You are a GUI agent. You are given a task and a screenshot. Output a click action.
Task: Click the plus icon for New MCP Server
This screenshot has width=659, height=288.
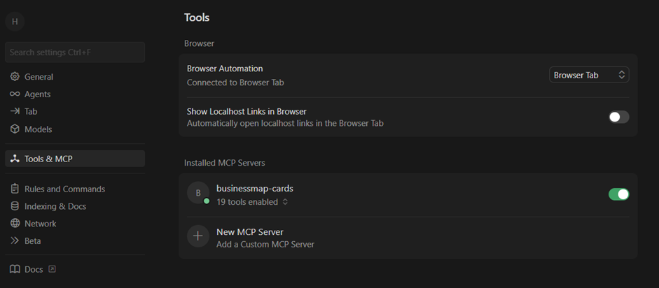(198, 236)
